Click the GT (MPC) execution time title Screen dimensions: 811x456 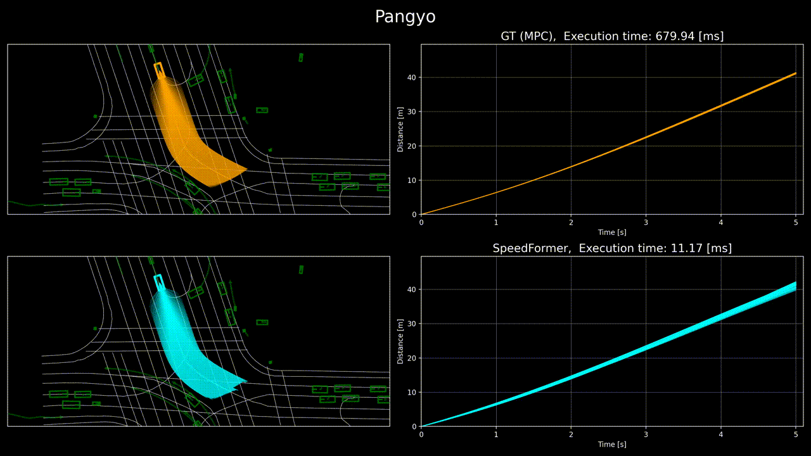point(612,36)
